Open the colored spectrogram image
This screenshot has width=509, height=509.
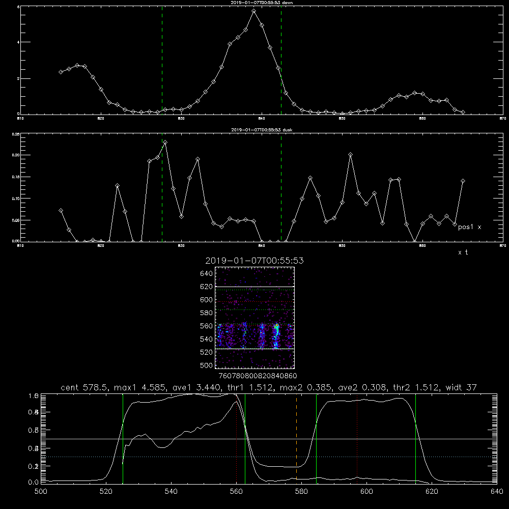[x=255, y=318]
